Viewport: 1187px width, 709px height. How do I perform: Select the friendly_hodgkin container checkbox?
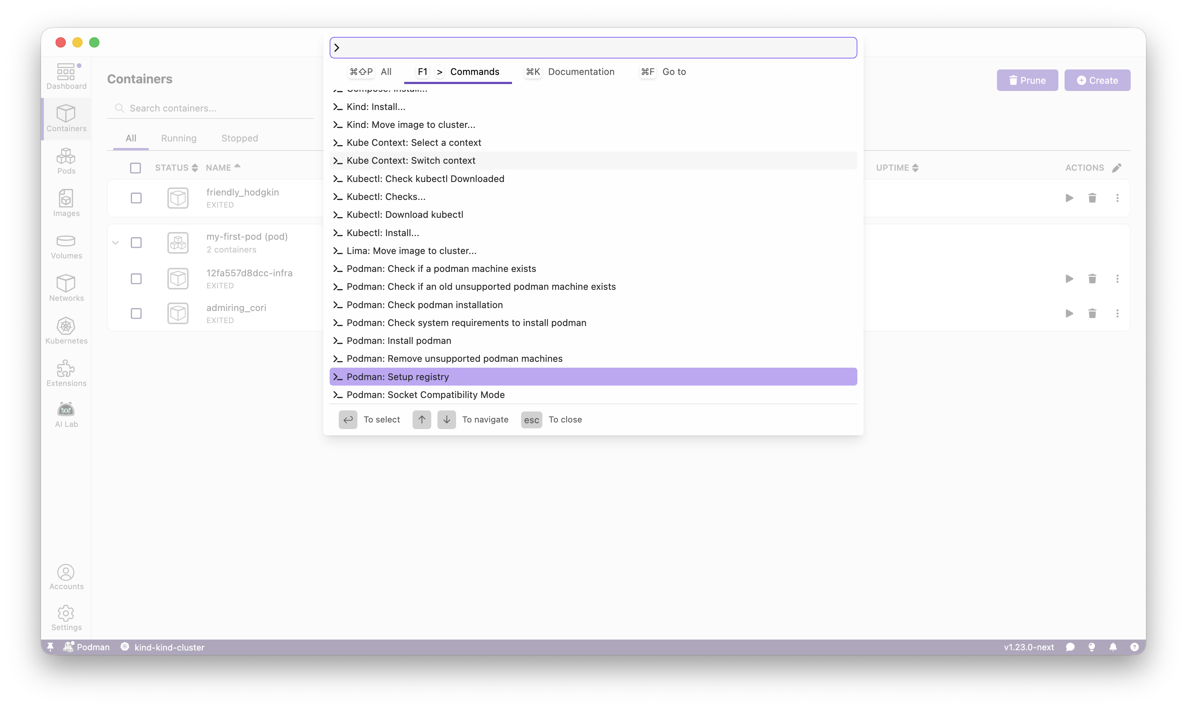pos(136,198)
